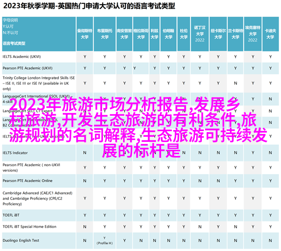Click the 'Duolingo English Test' row label
Screen dimensions: 281x251
pos(21,240)
